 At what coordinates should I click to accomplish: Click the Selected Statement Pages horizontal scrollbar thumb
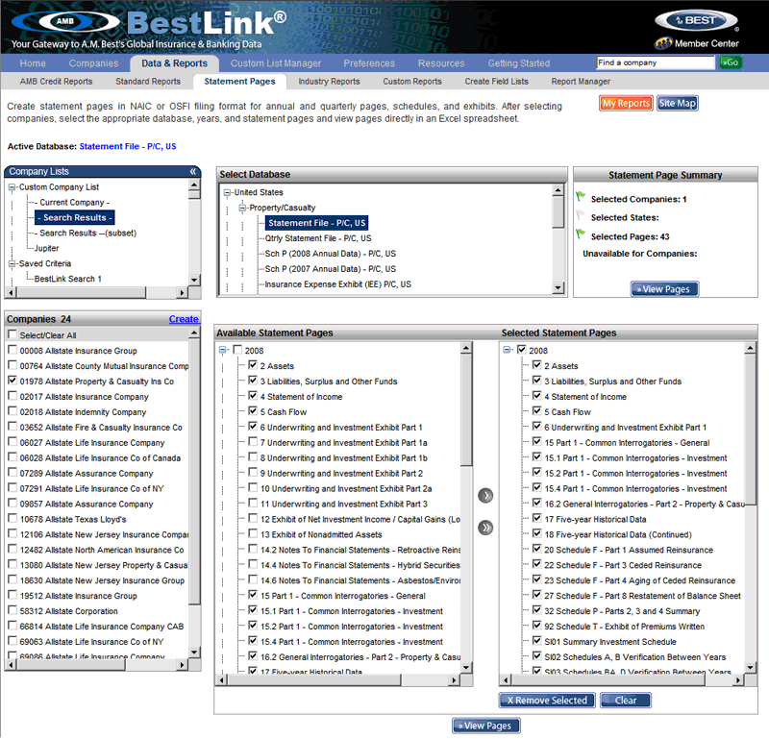609,680
